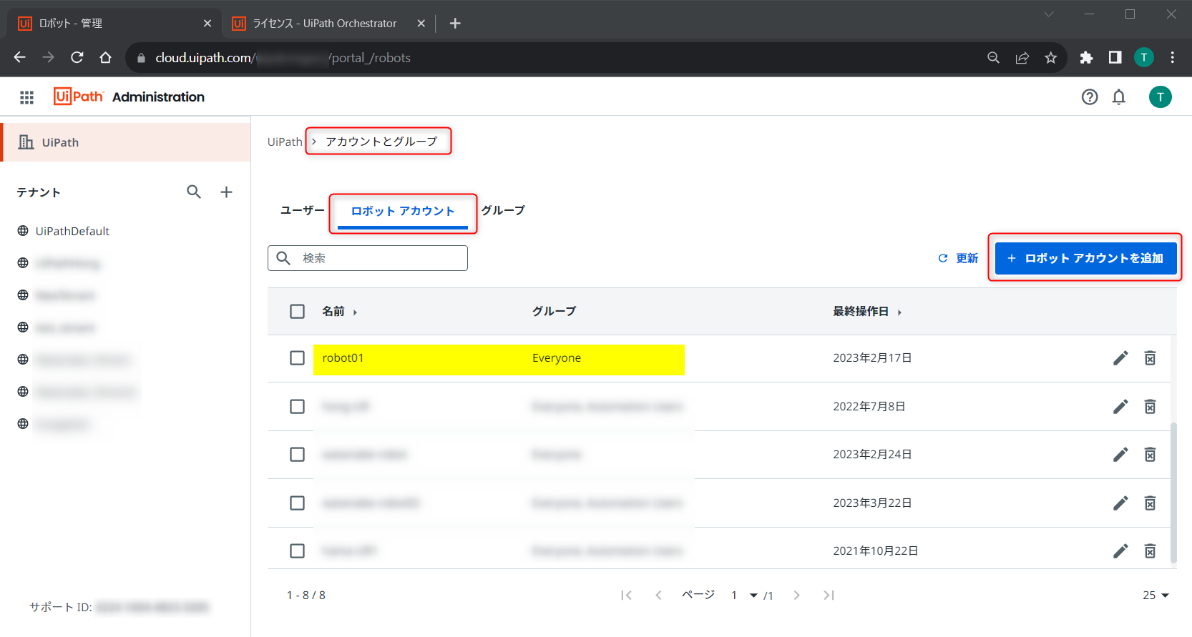Share this page from address bar
Screen dimensions: 1192x637
(x=1022, y=58)
